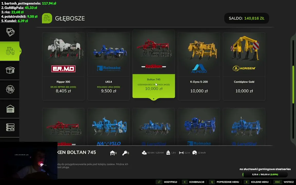Click the Saldo balance display
Viewport: 296px width, 185px height.
click(247, 18)
